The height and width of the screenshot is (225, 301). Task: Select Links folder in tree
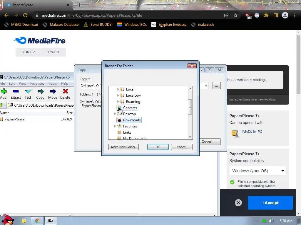pos(124,132)
